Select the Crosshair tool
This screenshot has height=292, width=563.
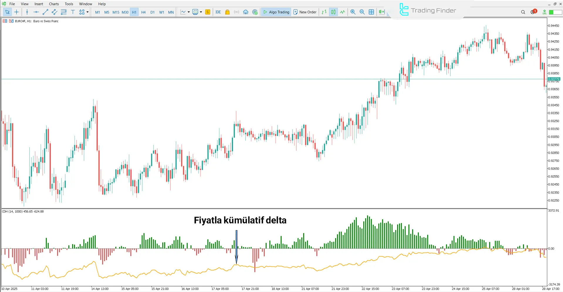click(x=16, y=12)
